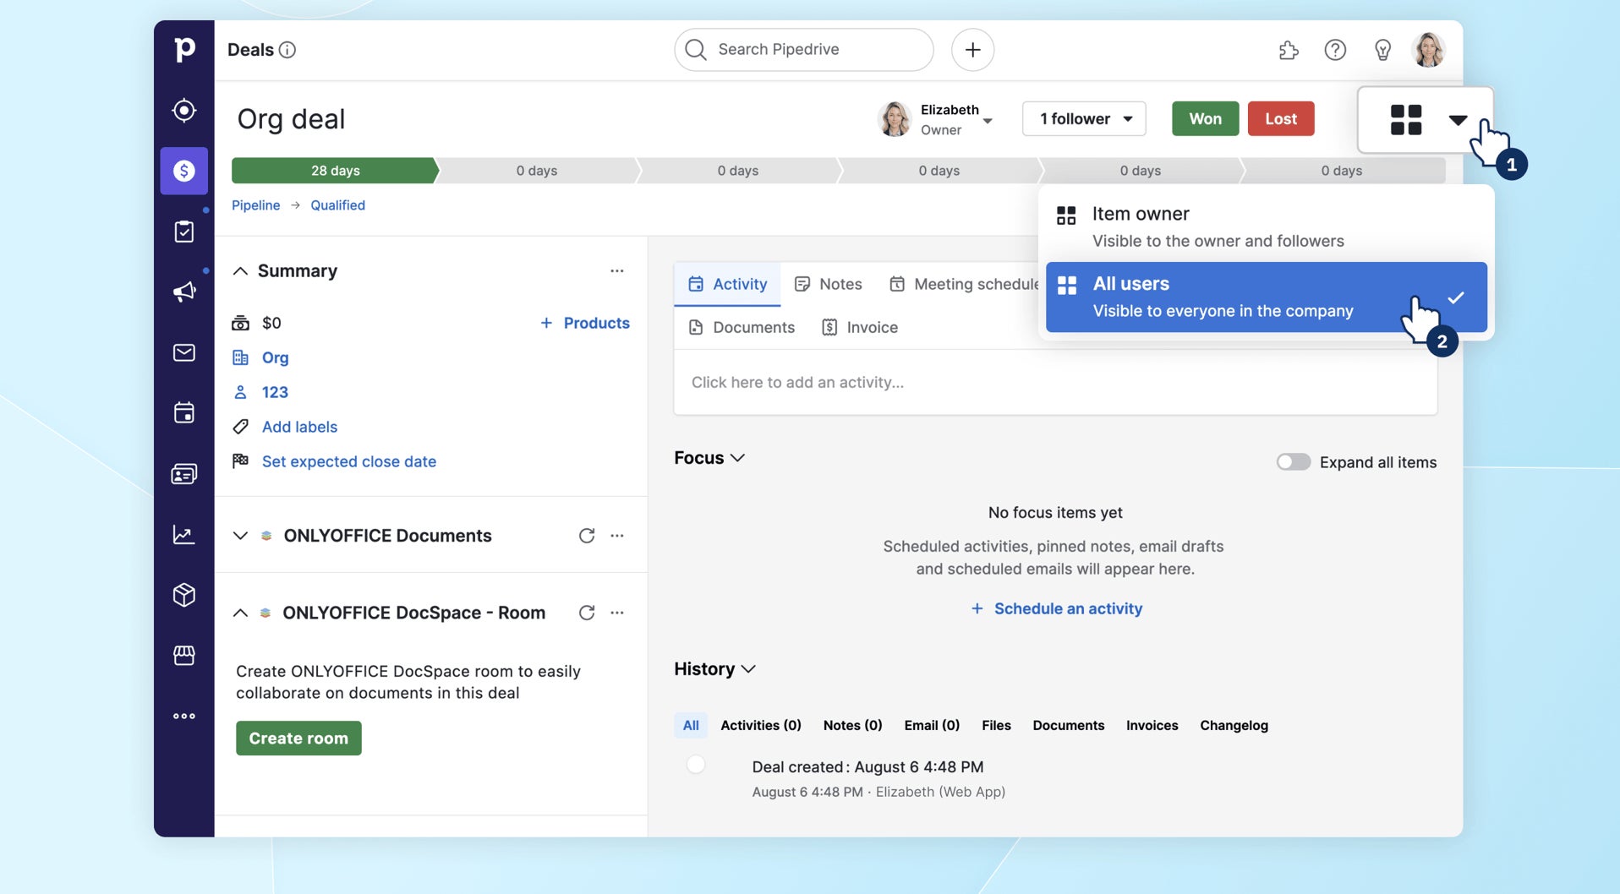This screenshot has height=894, width=1620.
Task: Click the plus quick-add button
Action: 972,50
